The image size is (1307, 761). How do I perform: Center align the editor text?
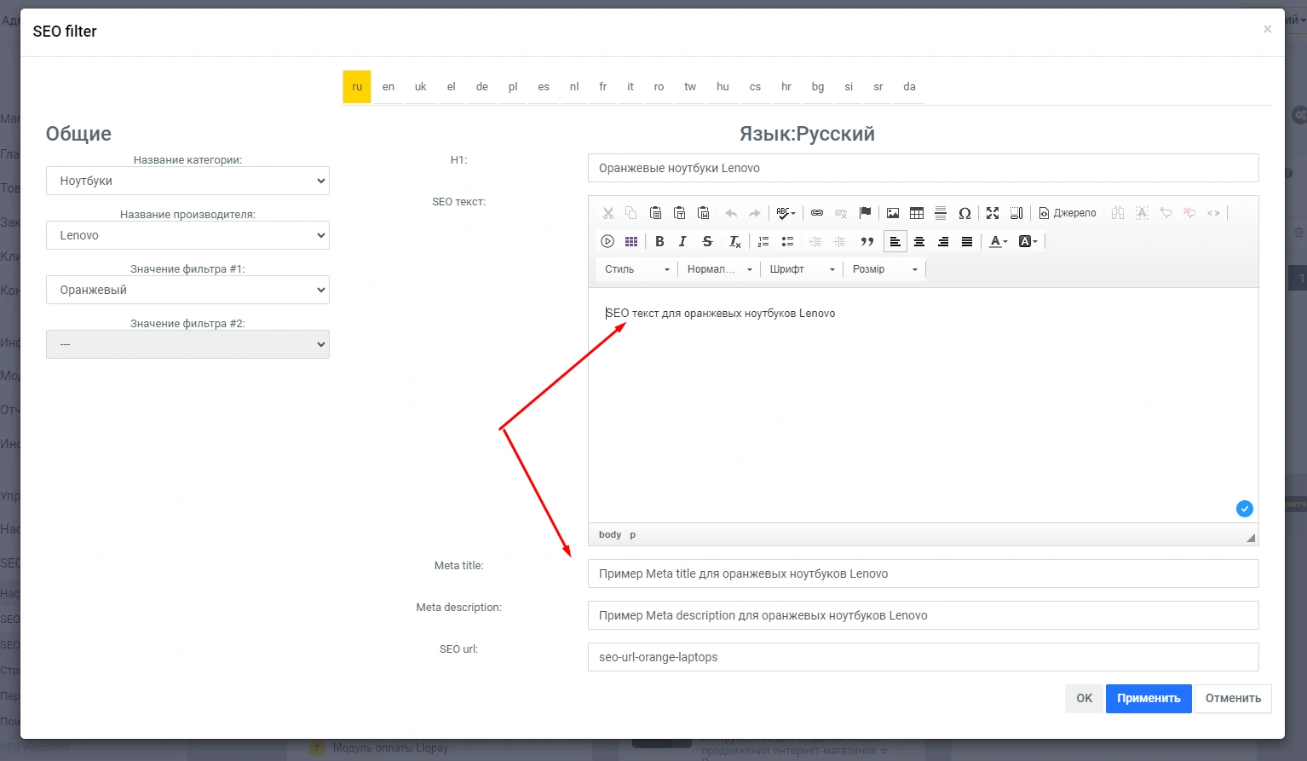pos(919,242)
